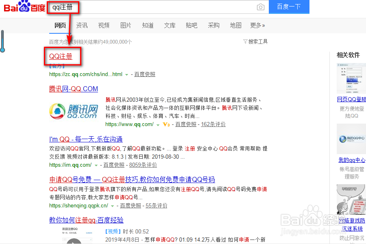This screenshot has height=244, width=366.
Task: Click the 我的QQ中心 thumbnail image
Action: click(x=351, y=139)
